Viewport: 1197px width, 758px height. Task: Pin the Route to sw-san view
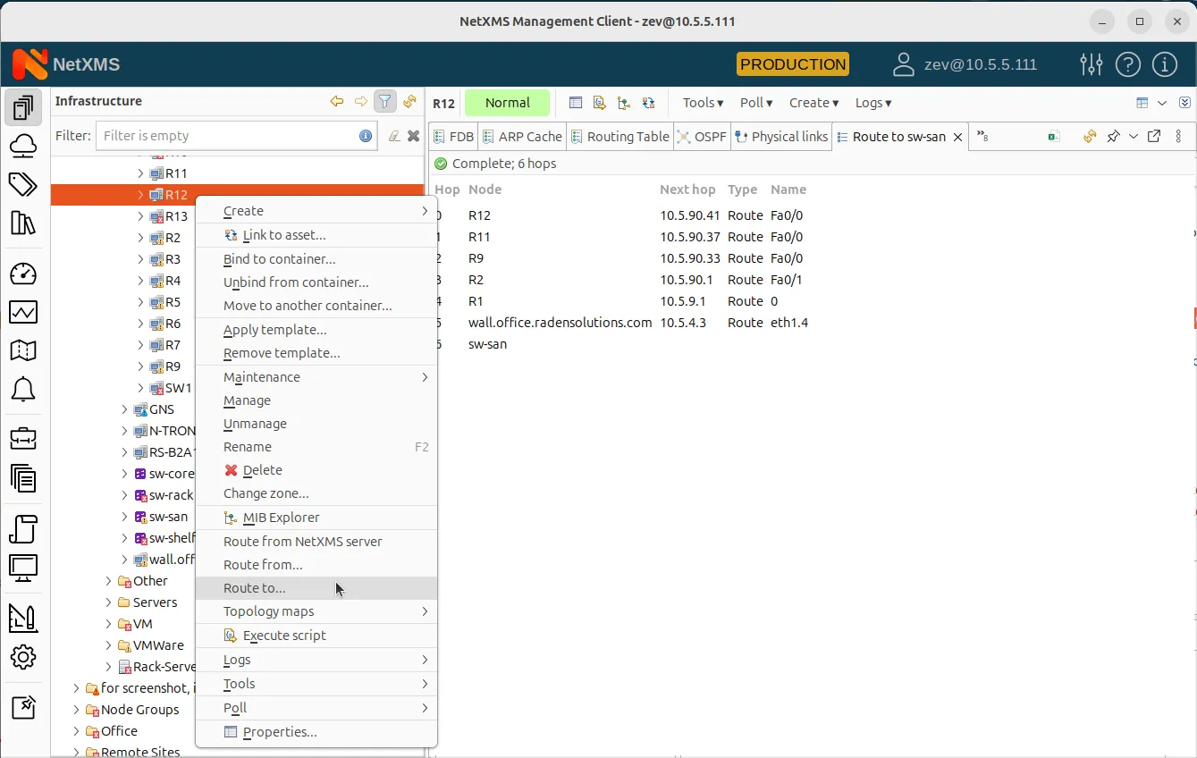click(1113, 136)
